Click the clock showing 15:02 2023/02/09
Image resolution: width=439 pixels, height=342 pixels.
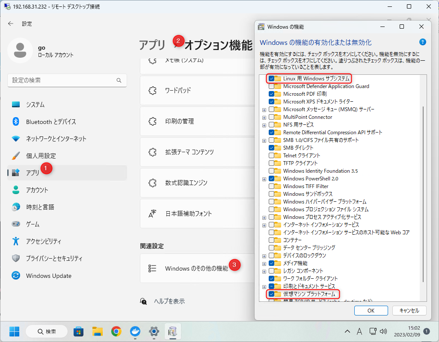[x=407, y=331]
